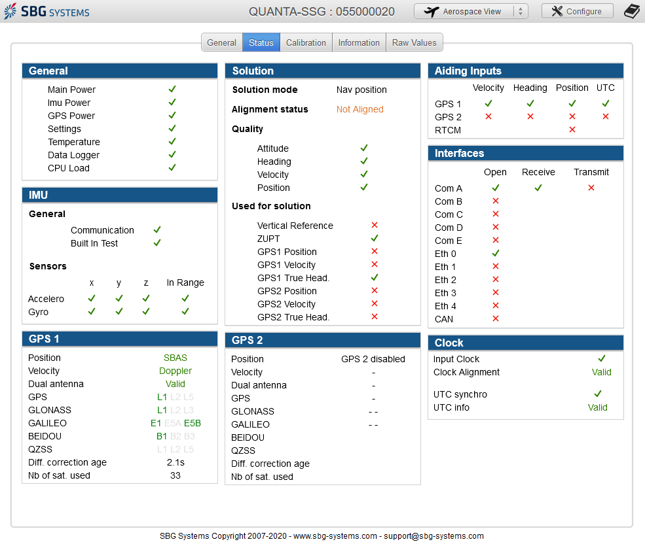Image resolution: width=645 pixels, height=544 pixels.
Task: Click the airplane icon in Aerospace View
Action: click(431, 12)
